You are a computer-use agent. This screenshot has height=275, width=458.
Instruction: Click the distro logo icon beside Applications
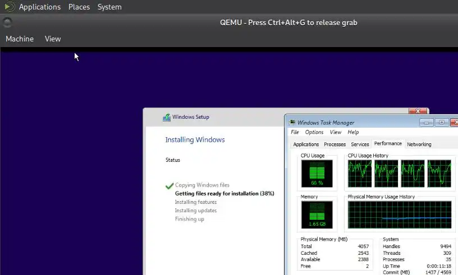tap(10, 6)
